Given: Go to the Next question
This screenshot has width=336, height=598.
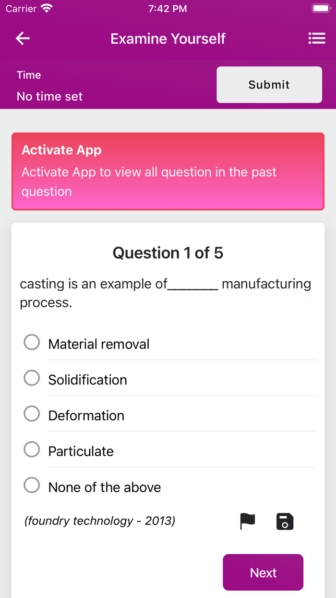Looking at the screenshot, I should (263, 573).
